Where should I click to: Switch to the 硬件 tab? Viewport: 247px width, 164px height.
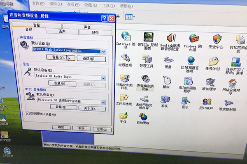[95, 32]
